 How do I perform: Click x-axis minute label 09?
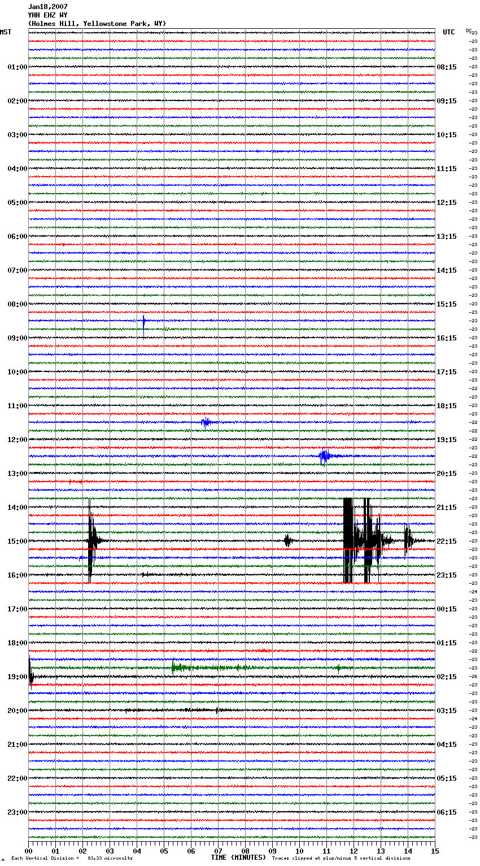[x=272, y=851]
